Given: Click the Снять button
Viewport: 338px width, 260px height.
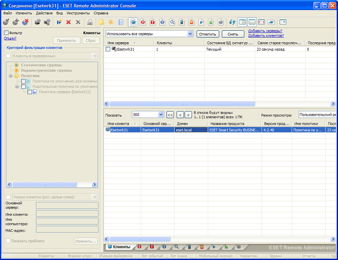Looking at the screenshot, I should [233, 34].
